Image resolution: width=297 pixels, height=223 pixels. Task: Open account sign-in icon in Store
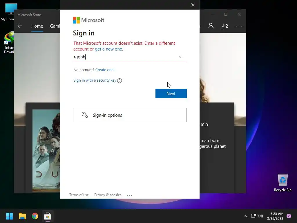211,26
